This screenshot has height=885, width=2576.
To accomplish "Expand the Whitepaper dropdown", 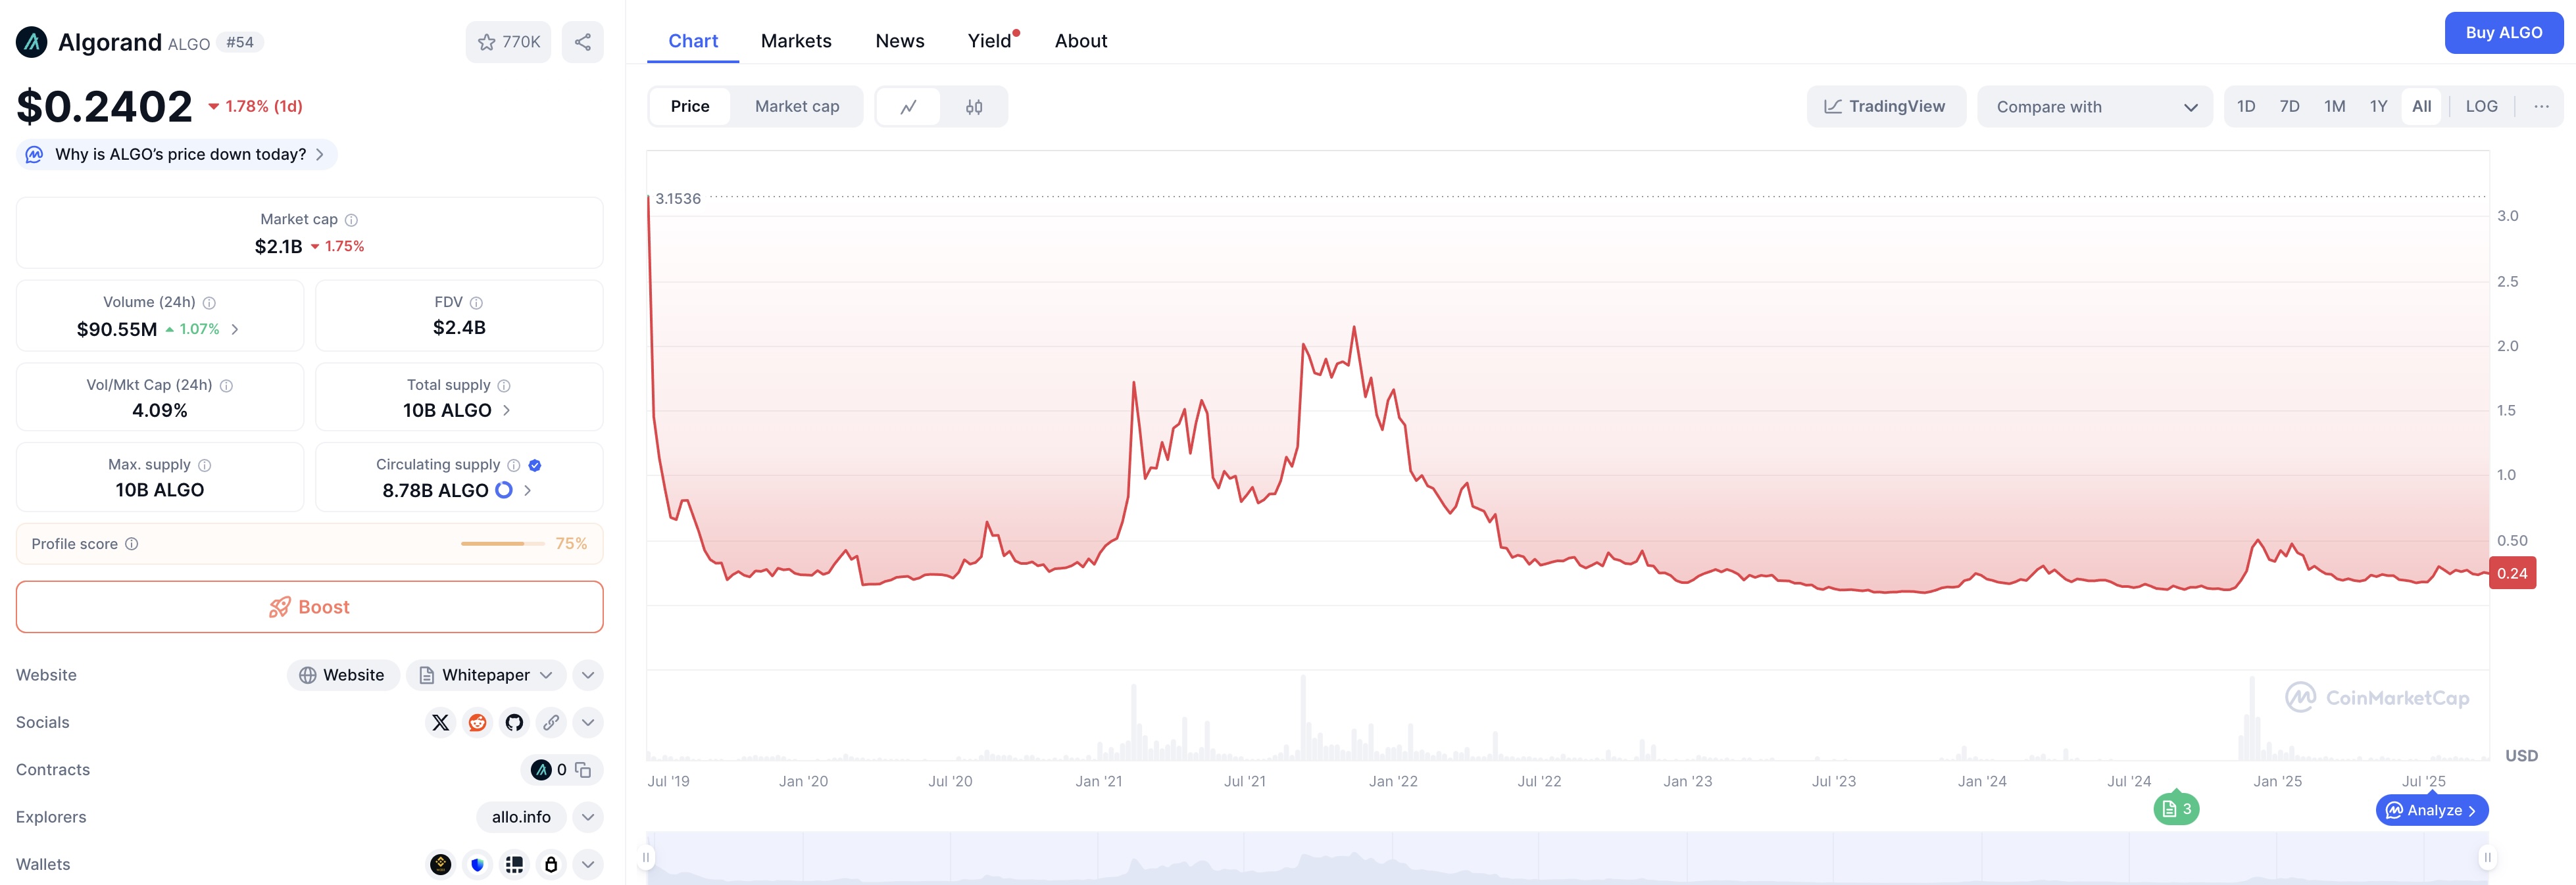I will click(x=545, y=675).
